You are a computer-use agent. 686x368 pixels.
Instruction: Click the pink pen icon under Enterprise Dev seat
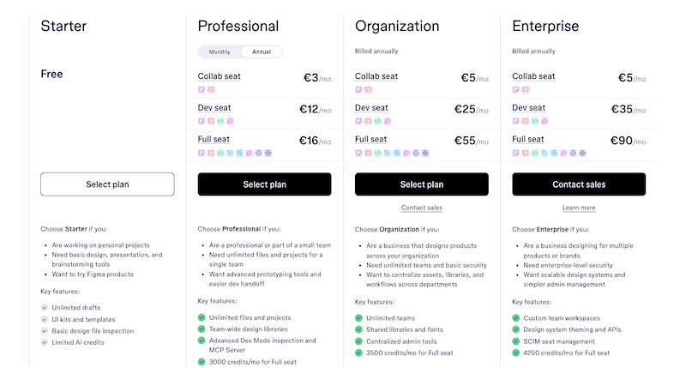coord(545,121)
